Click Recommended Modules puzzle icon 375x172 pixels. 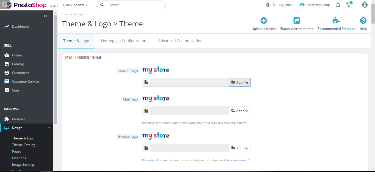click(x=336, y=21)
